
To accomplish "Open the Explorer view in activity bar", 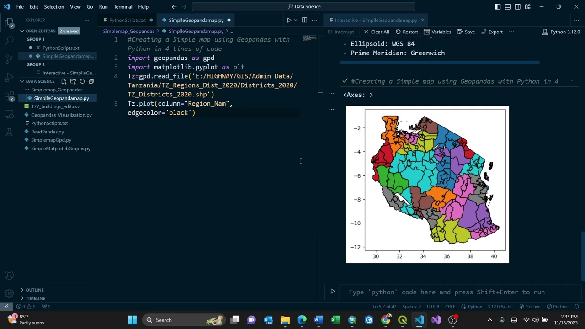I will [9, 23].
